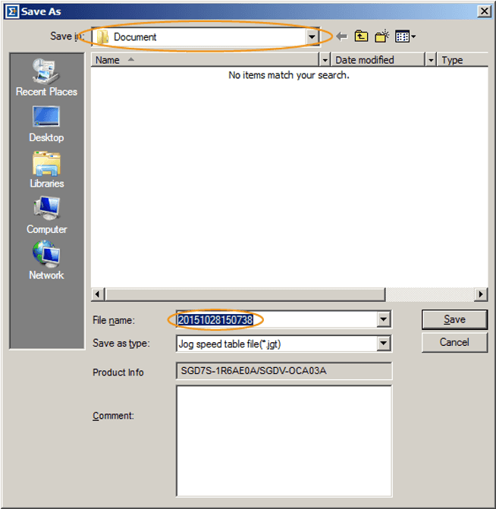Open Libraries in the sidebar
The height and width of the screenshot is (509, 496).
coord(46,169)
